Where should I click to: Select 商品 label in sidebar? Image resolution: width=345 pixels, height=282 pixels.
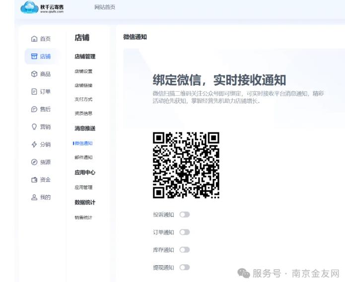tap(45, 74)
